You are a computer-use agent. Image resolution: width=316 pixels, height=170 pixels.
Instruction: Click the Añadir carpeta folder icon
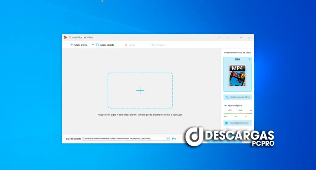[98, 45]
